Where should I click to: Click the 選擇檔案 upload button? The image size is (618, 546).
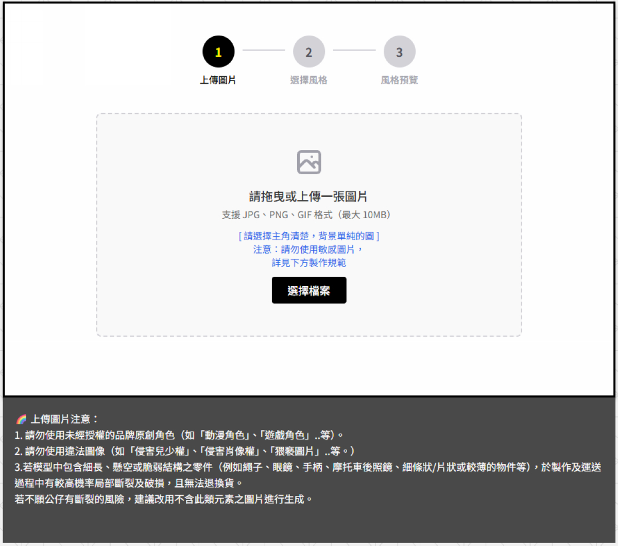coord(309,290)
